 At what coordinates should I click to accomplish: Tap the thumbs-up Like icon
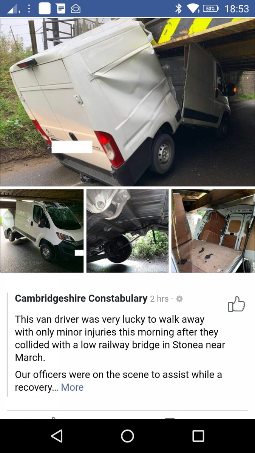(x=236, y=304)
